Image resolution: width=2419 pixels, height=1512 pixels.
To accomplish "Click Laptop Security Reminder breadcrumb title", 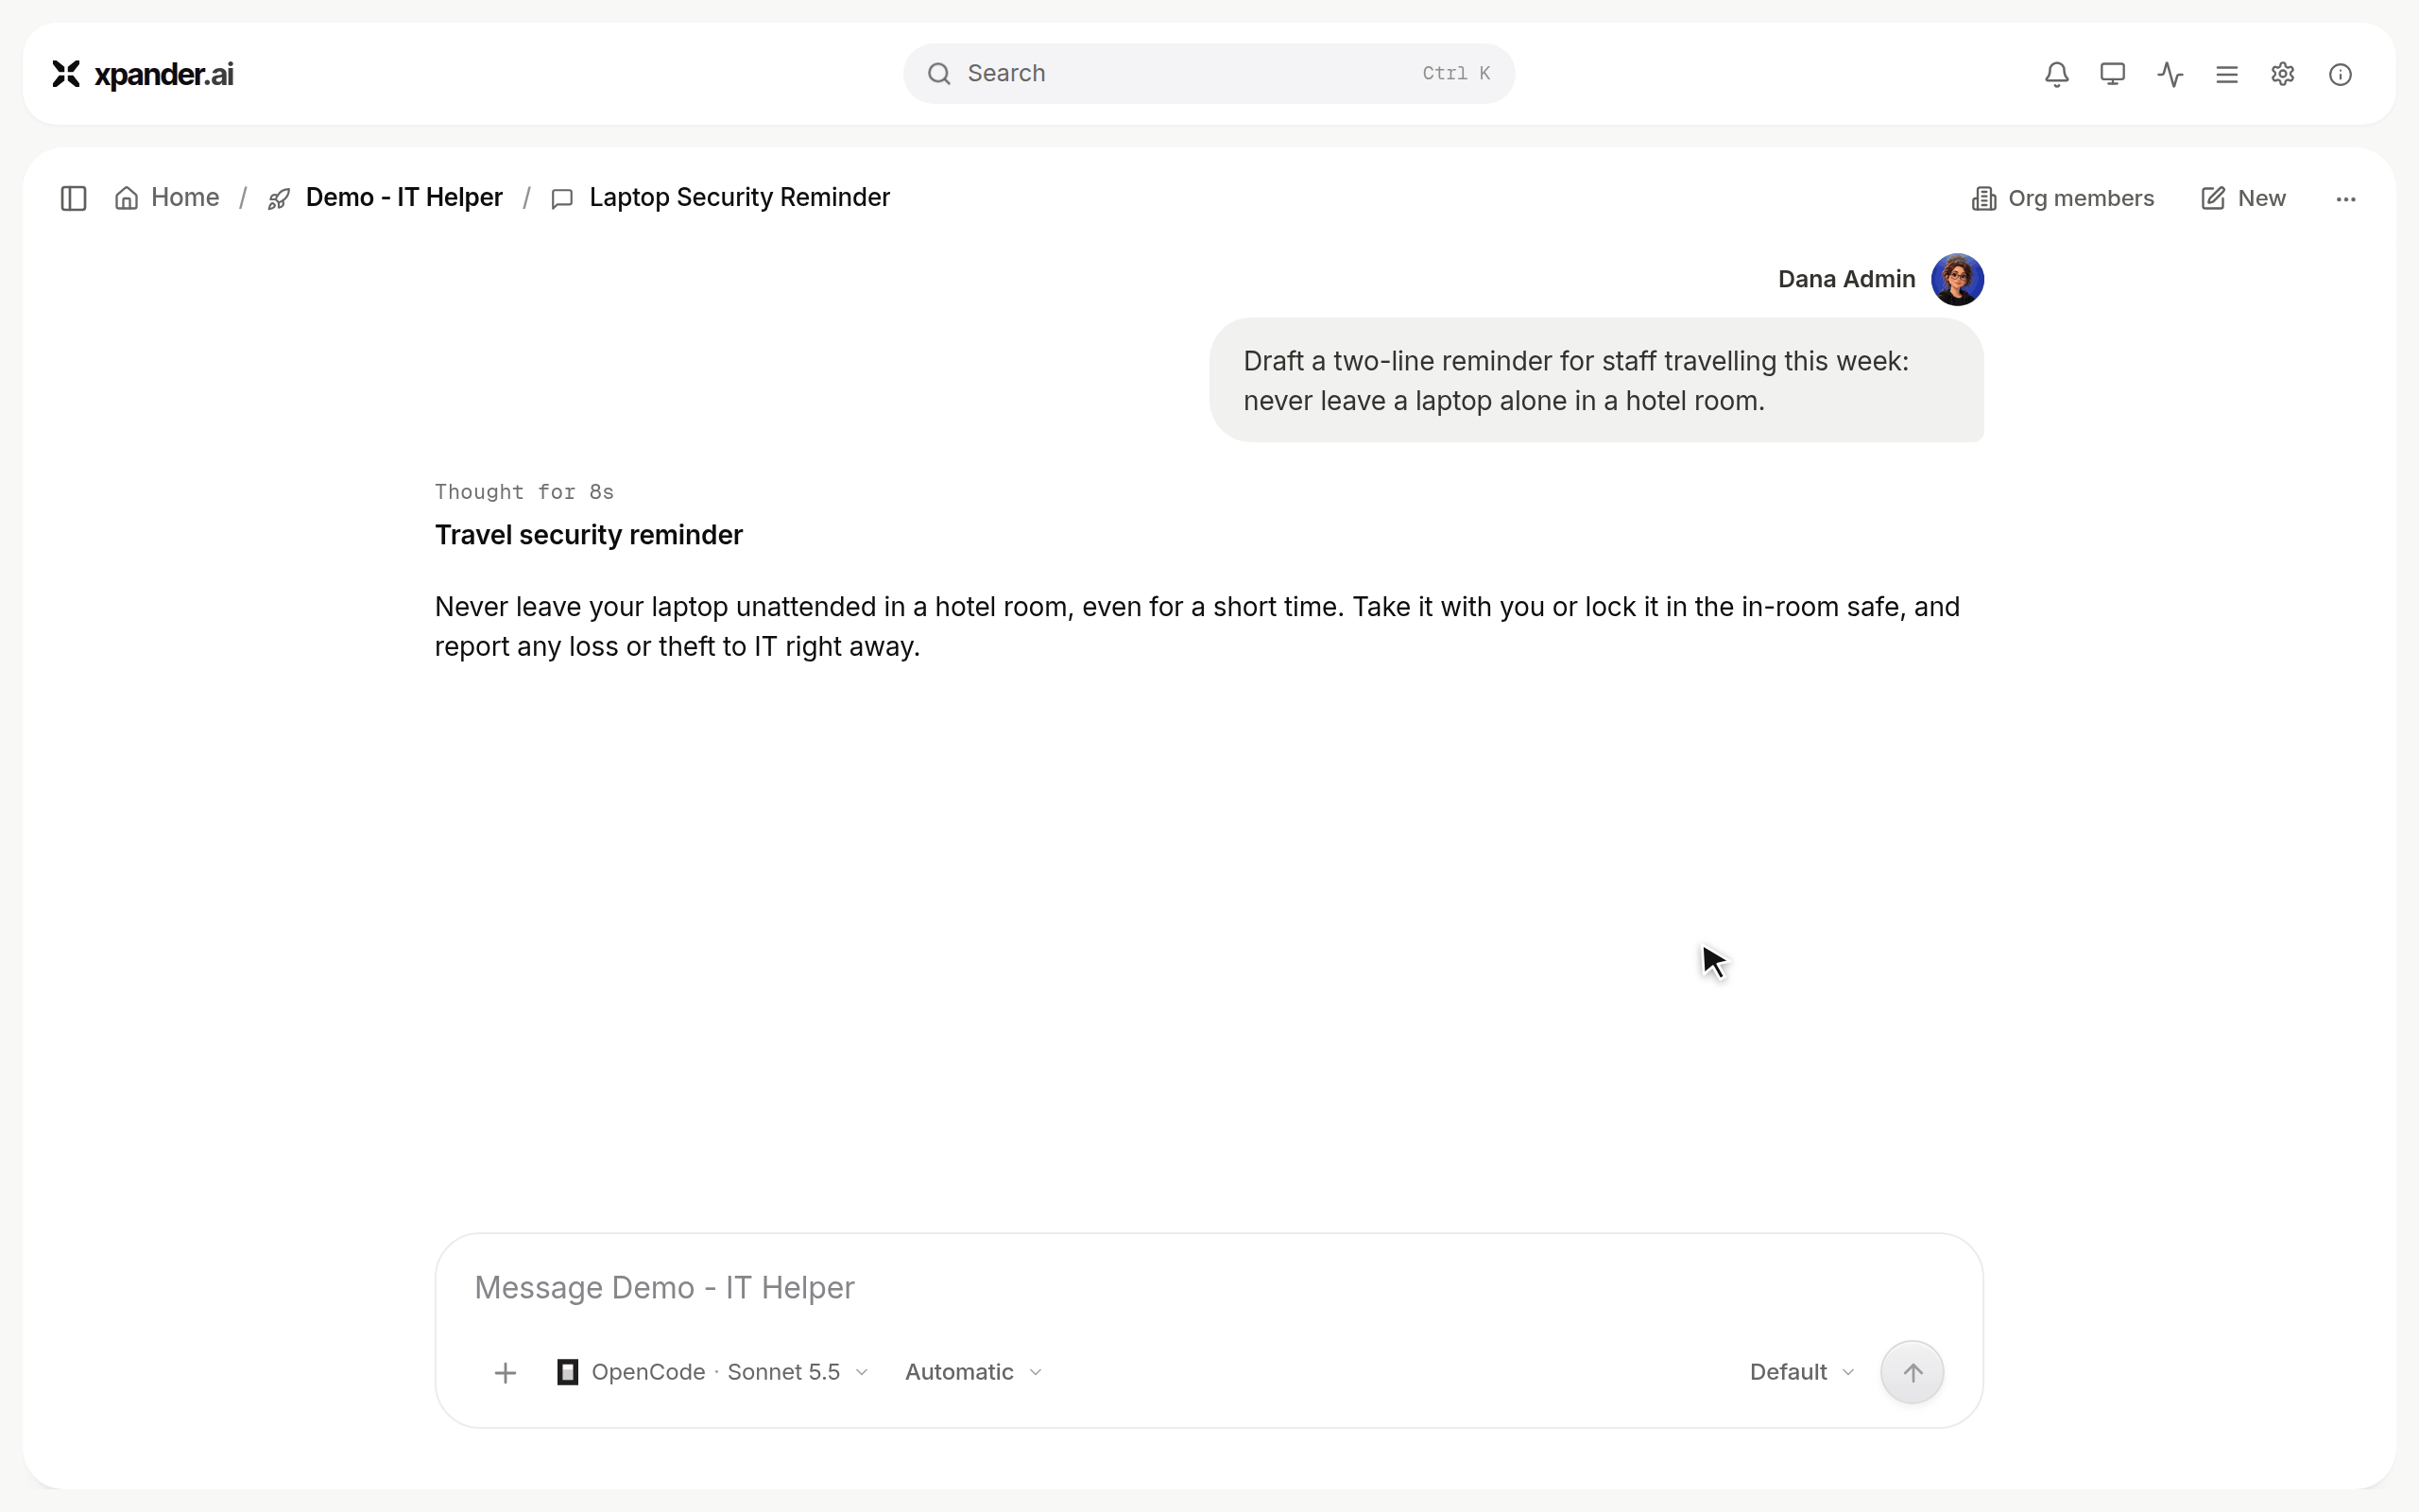I will tap(740, 198).
